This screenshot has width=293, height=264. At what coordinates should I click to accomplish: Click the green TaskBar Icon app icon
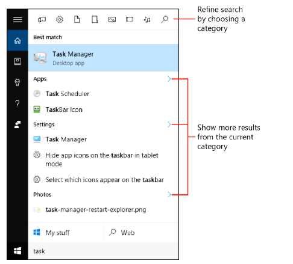point(37,109)
